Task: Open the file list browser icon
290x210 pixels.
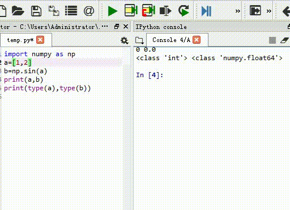Action: pos(71,11)
